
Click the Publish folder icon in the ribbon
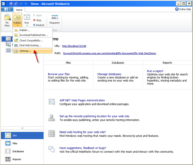coord(17,17)
